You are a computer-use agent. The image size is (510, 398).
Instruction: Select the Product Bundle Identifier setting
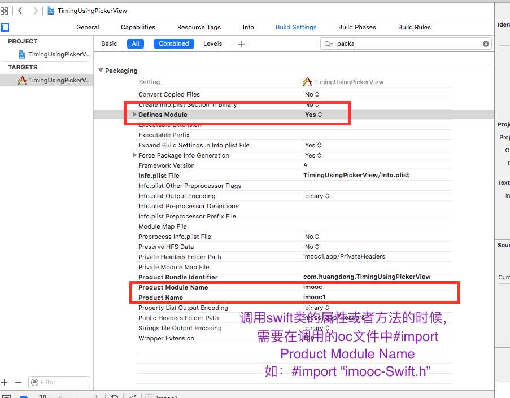tap(178, 277)
